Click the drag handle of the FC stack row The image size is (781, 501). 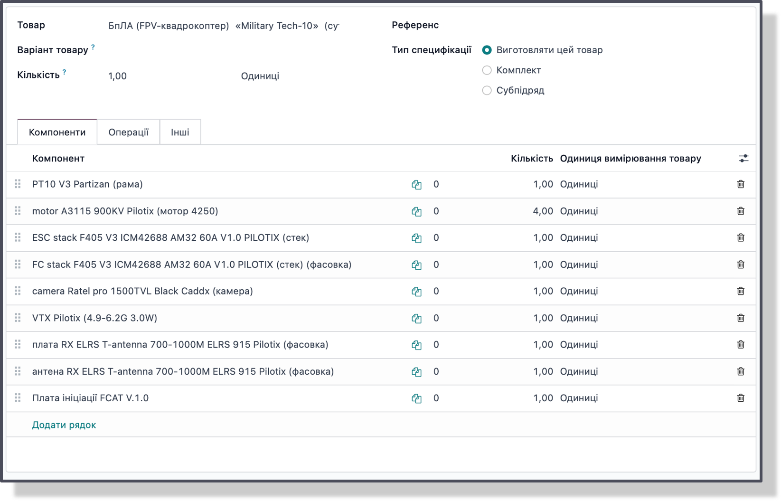click(18, 265)
